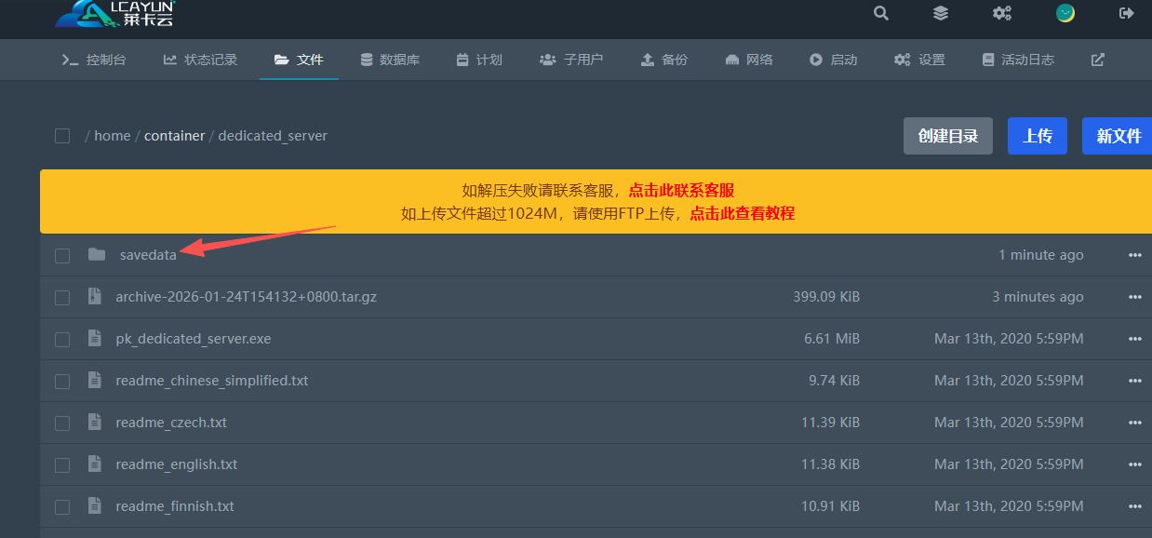Image resolution: width=1152 pixels, height=538 pixels.
Task: Open the external link icon in the nav bar
Action: [x=1098, y=60]
